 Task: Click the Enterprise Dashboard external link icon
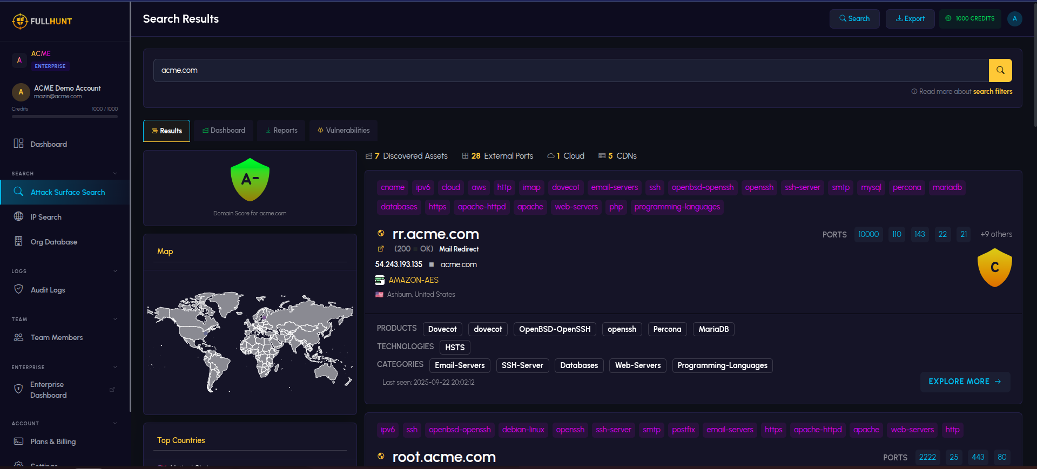(112, 390)
